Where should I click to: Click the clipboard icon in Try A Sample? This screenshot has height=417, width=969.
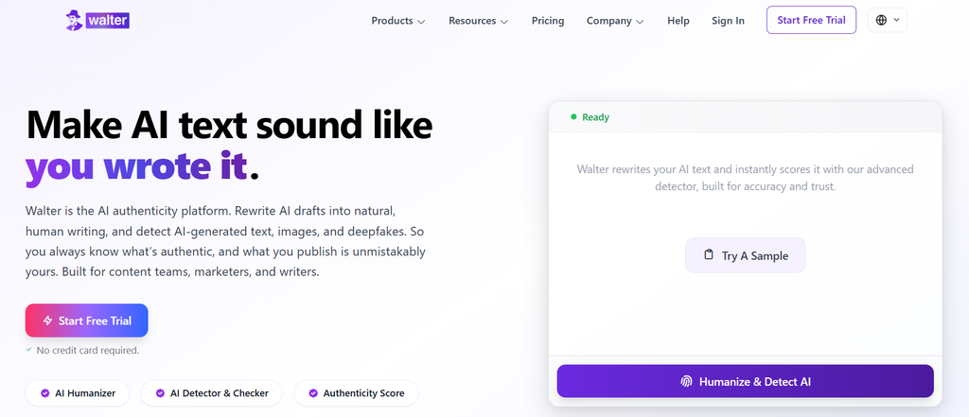click(708, 255)
